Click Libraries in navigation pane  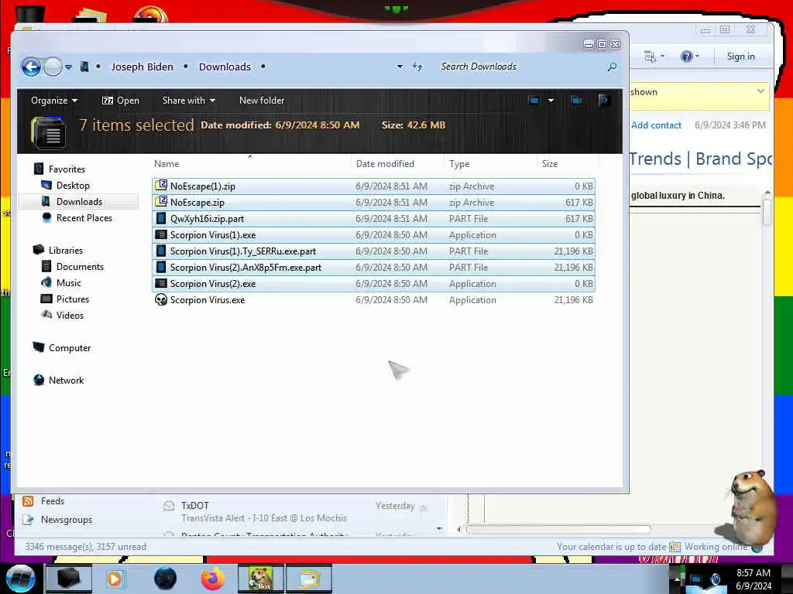(x=66, y=250)
